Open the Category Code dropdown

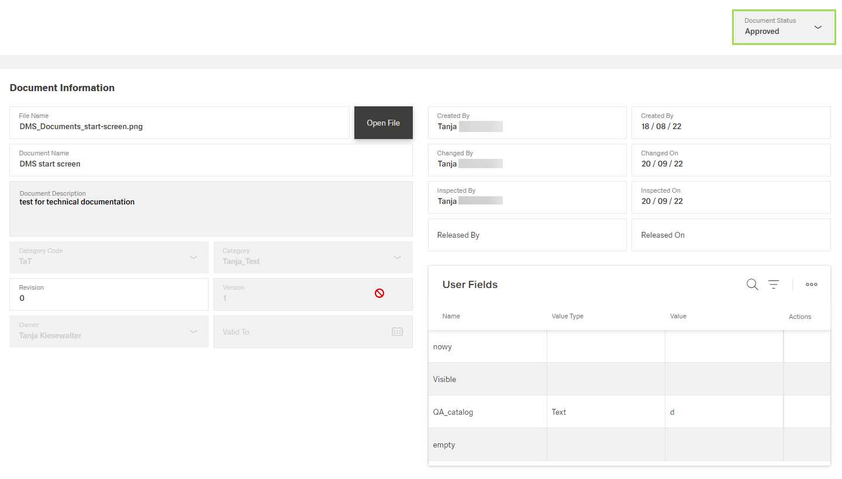(193, 257)
